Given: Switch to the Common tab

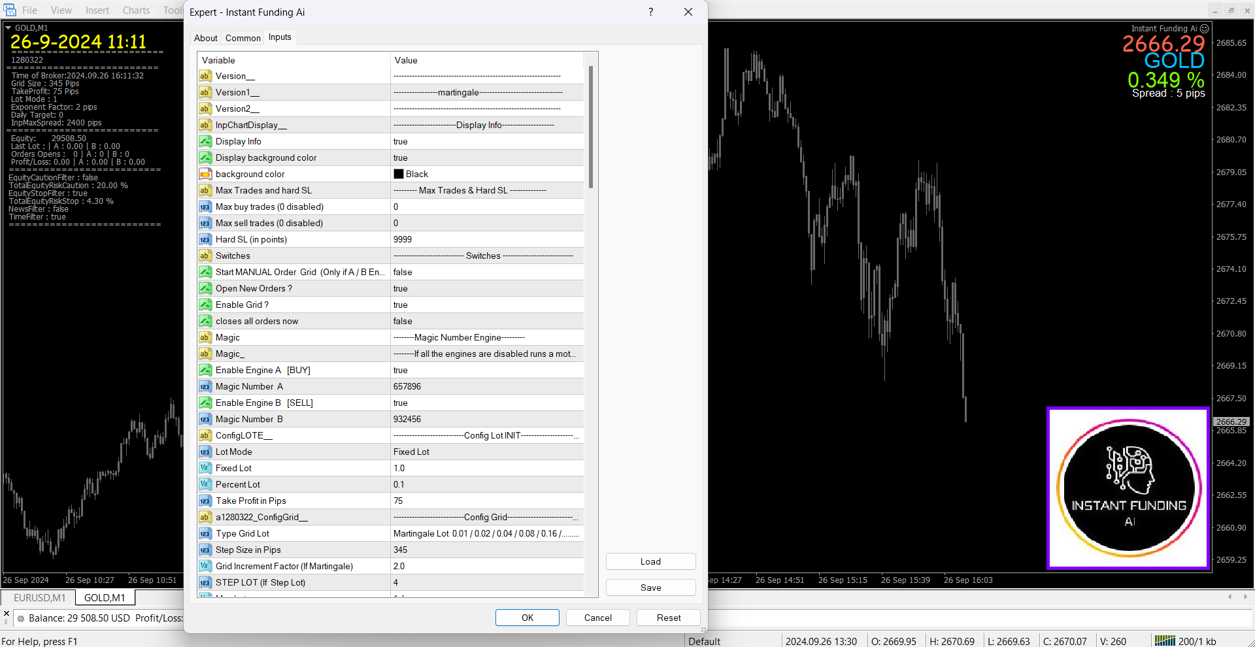Looking at the screenshot, I should coord(243,38).
